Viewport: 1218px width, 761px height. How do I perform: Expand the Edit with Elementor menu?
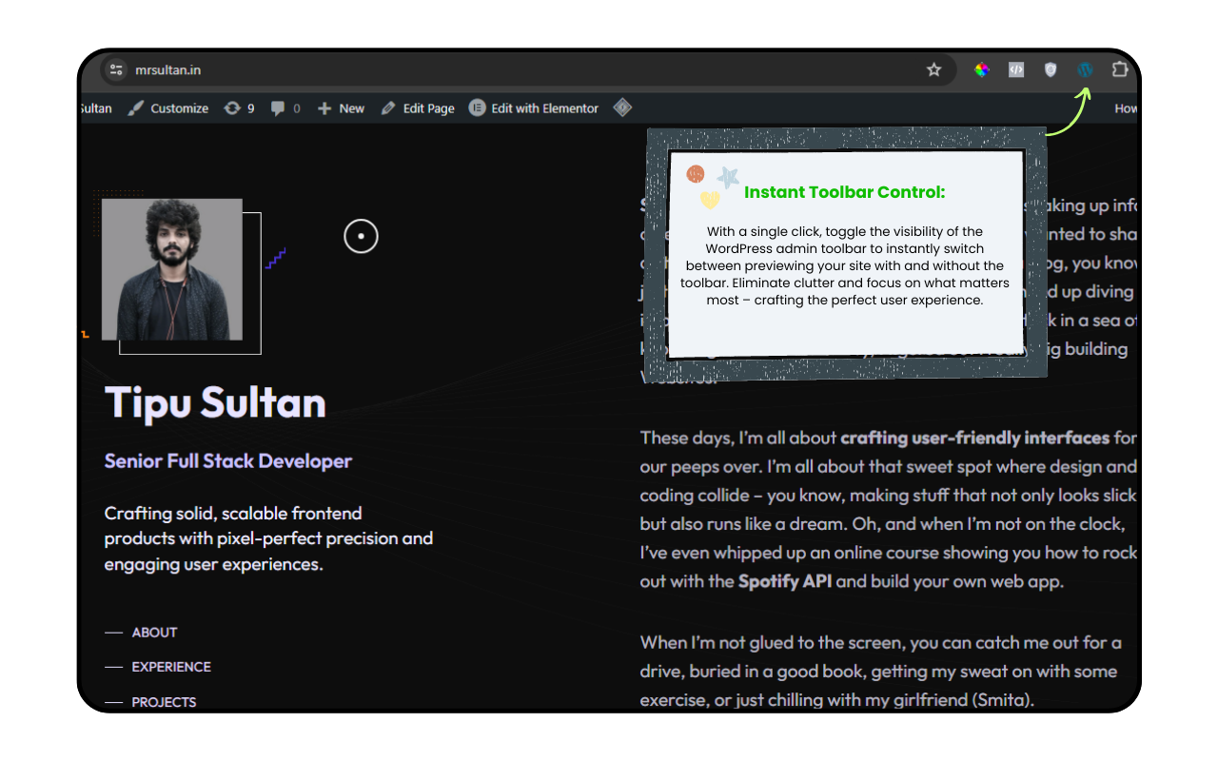534,107
